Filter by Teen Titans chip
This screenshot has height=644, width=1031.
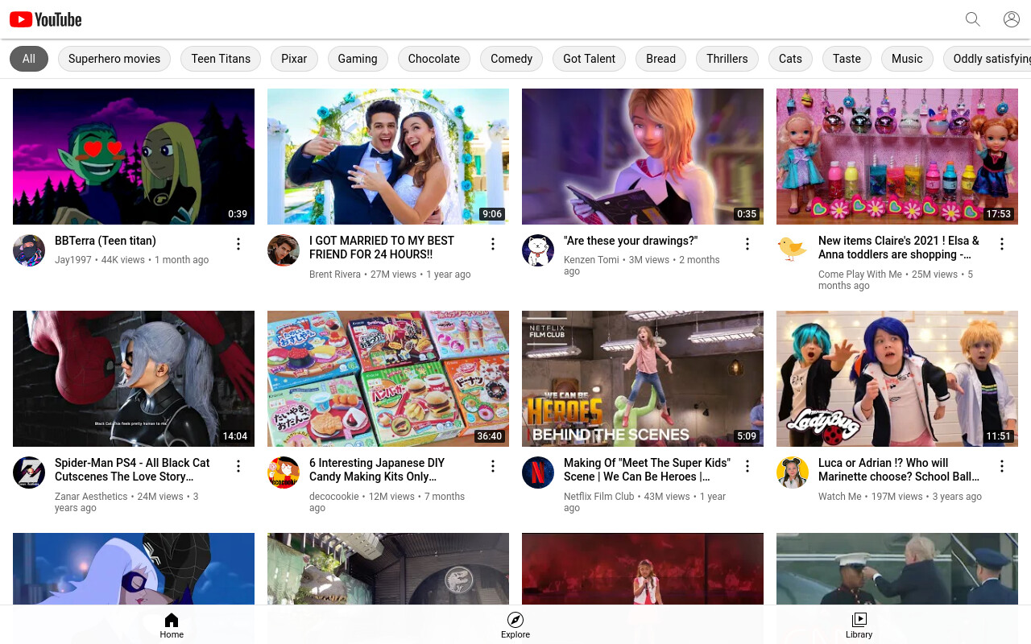(x=221, y=59)
